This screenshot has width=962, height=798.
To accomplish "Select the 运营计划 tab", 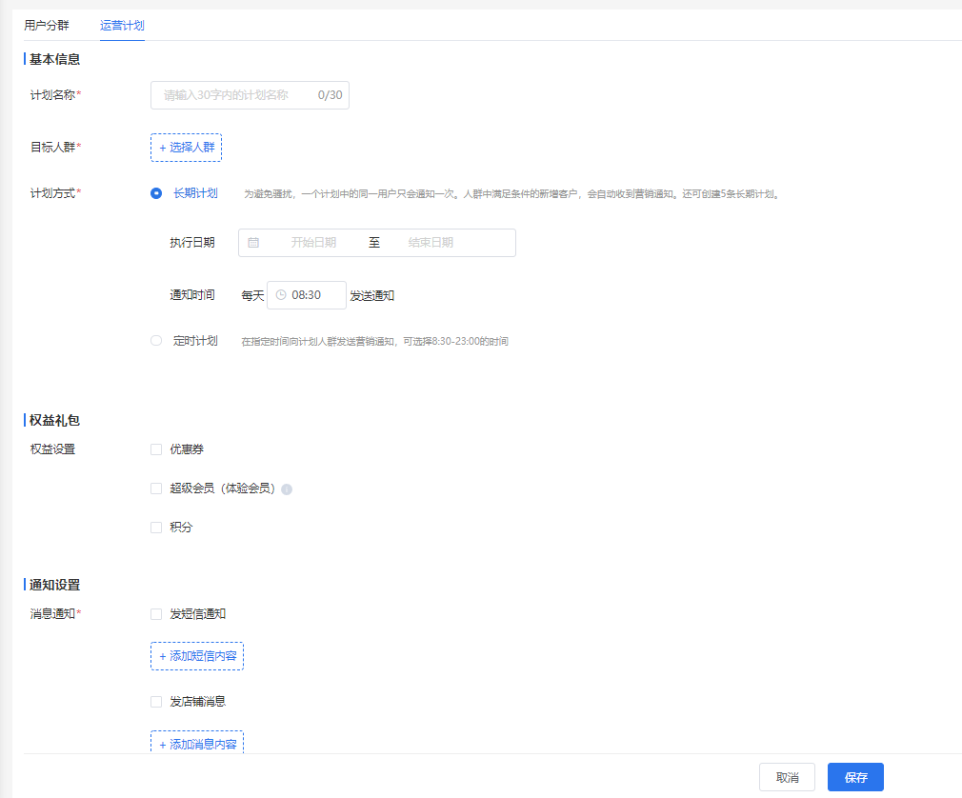I will pyautogui.click(x=122, y=25).
